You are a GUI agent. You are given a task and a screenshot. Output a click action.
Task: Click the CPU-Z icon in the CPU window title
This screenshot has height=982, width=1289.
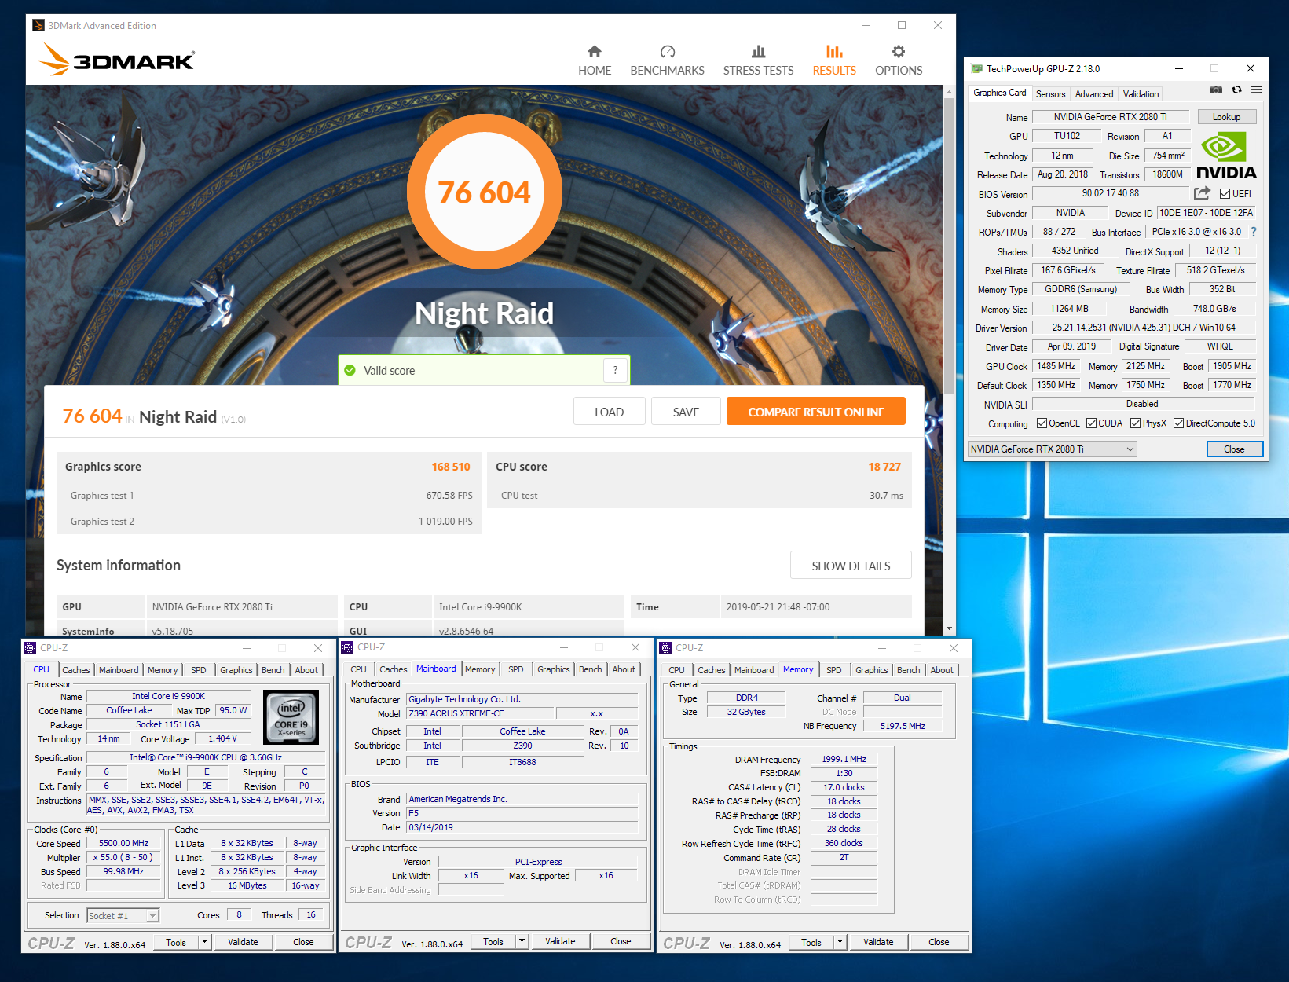point(30,648)
